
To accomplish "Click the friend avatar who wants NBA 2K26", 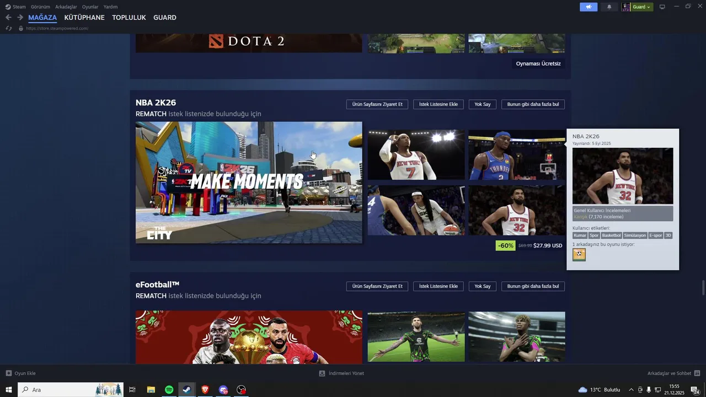I will (579, 254).
